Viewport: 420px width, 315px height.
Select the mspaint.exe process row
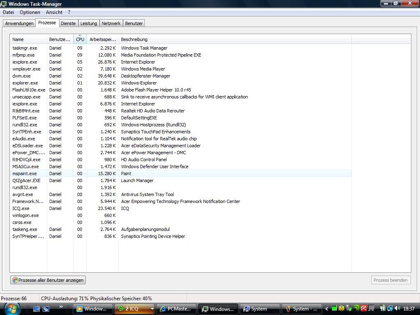180,173
